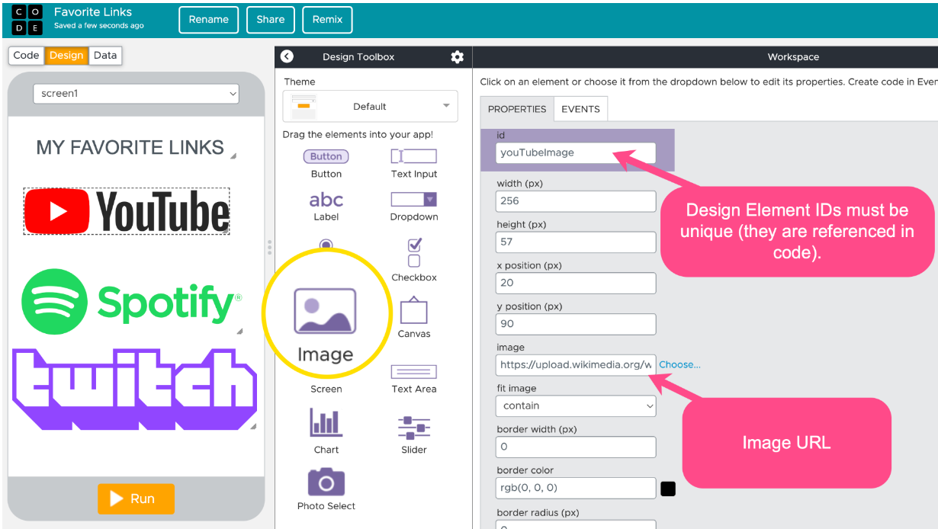This screenshot has height=529, width=938.
Task: Click the Favorite Links project title
Action: (93, 12)
